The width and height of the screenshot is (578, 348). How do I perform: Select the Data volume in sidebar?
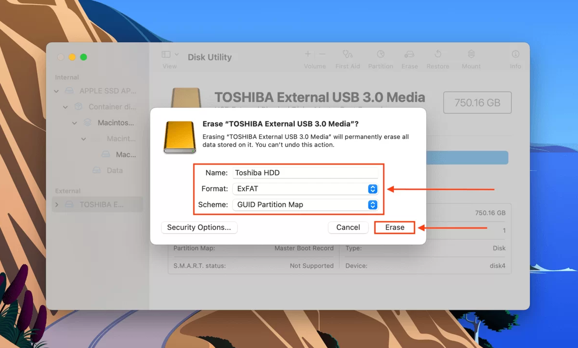[114, 170]
